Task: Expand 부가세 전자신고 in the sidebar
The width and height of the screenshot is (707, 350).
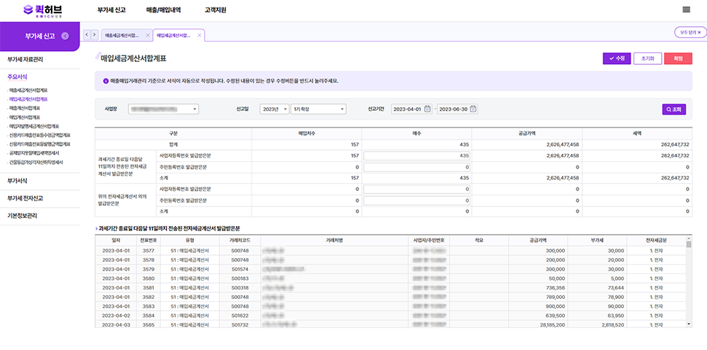Action: click(x=26, y=198)
